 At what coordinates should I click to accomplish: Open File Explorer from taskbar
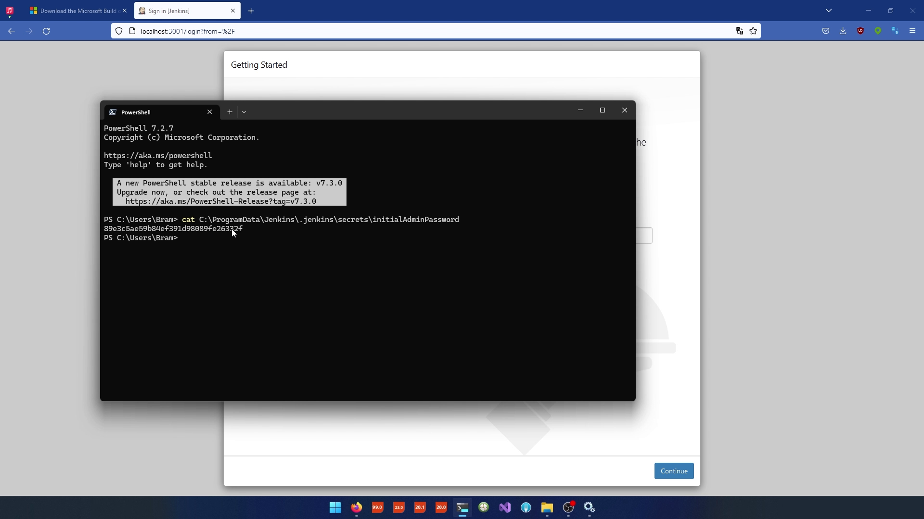coord(547,507)
